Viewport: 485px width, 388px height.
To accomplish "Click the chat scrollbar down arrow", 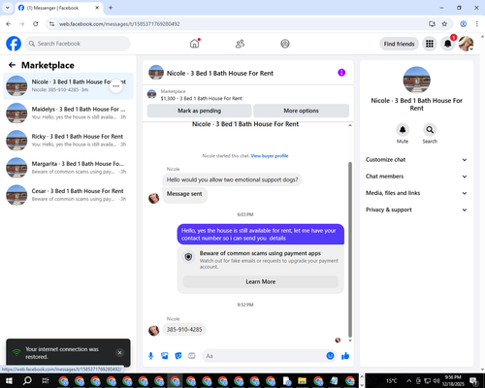I will click(350, 340).
